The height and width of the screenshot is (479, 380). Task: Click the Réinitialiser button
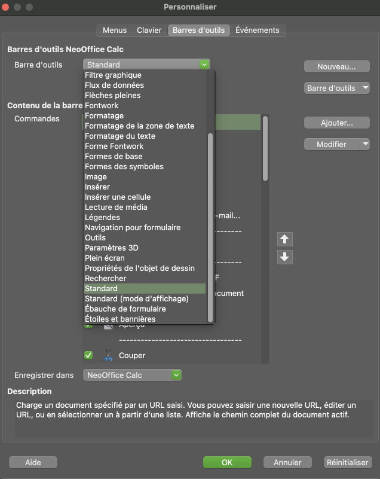[x=348, y=462]
